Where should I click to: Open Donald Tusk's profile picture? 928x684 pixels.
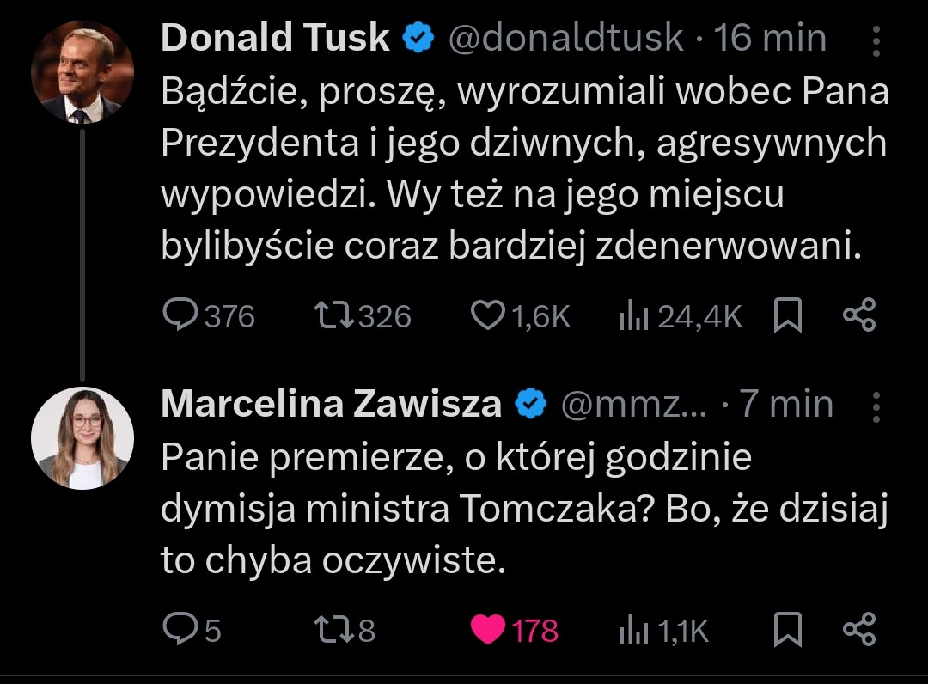[82, 73]
